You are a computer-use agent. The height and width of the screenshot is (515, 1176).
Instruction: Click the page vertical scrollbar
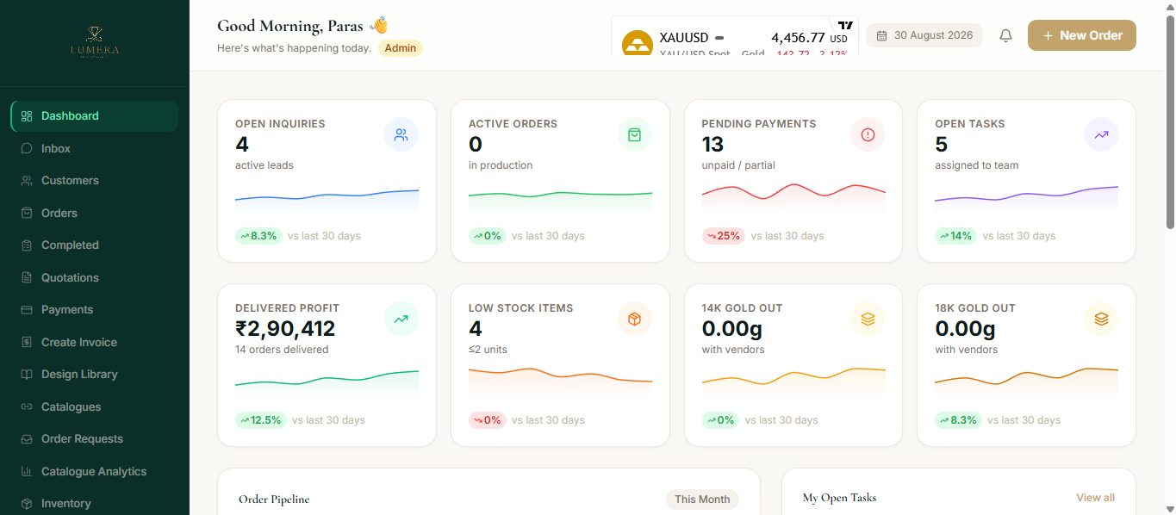pyautogui.click(x=1170, y=121)
